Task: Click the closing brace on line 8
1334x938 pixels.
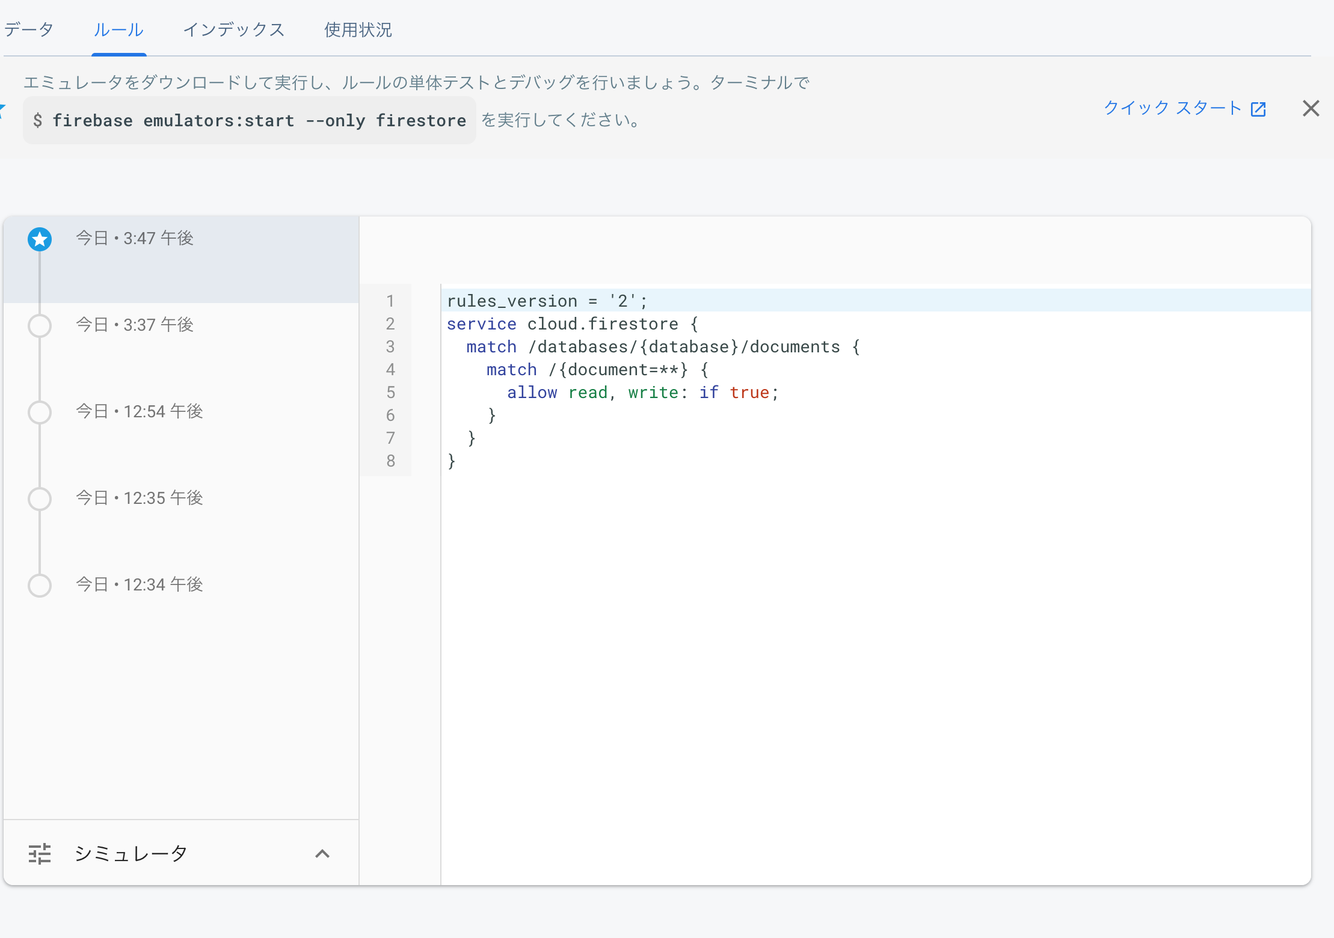Action: [451, 461]
